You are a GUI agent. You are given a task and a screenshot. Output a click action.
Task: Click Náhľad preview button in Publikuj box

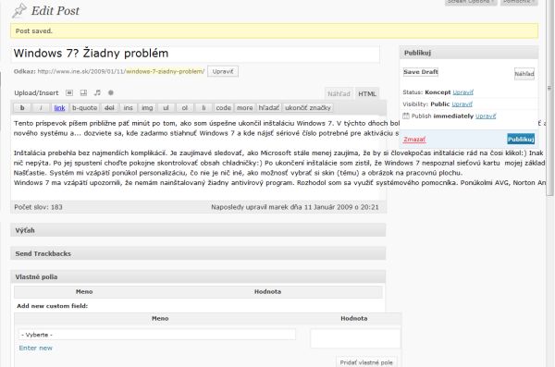pyautogui.click(x=524, y=74)
